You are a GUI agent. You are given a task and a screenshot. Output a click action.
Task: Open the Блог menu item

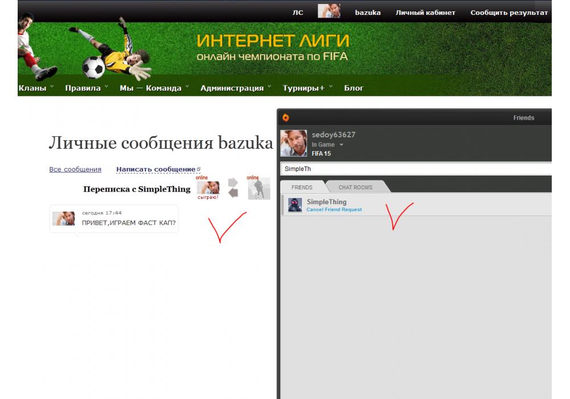click(x=353, y=88)
